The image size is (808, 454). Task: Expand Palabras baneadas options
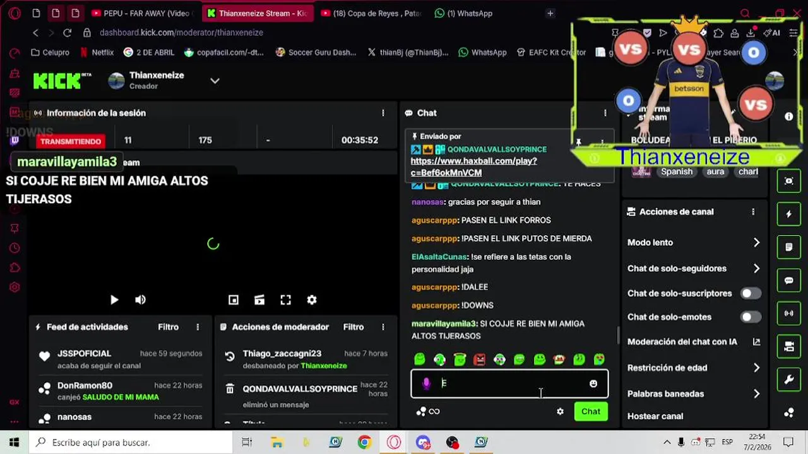[757, 393]
